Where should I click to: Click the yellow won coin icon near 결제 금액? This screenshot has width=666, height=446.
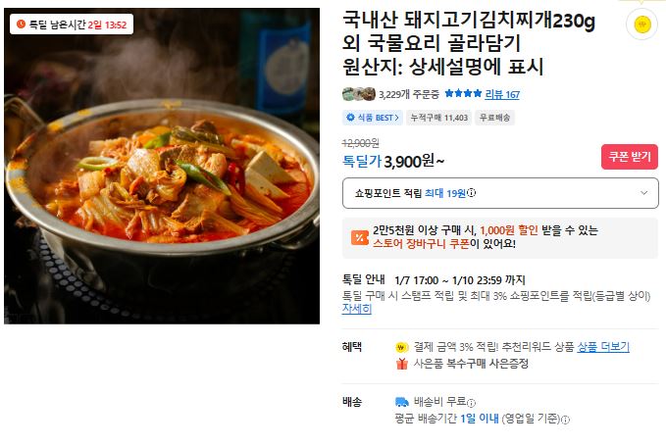401,348
